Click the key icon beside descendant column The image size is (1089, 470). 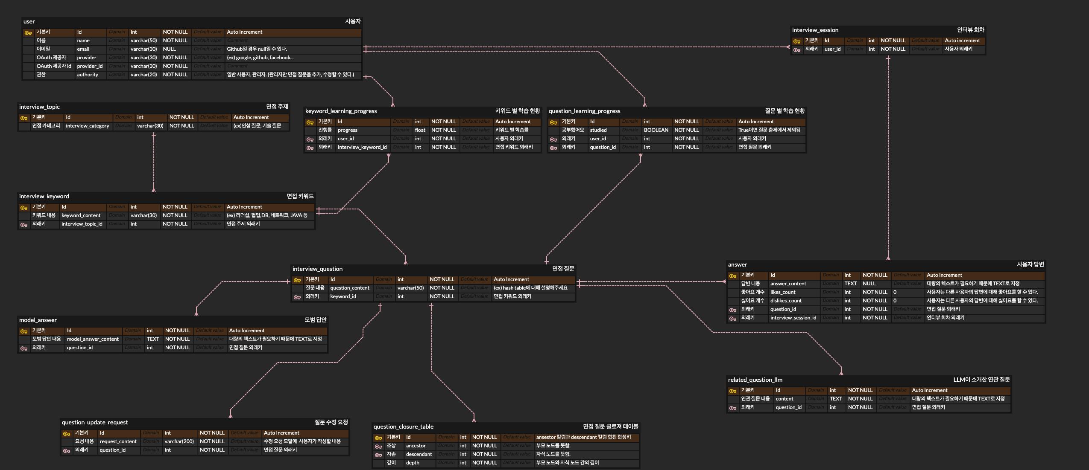[378, 455]
